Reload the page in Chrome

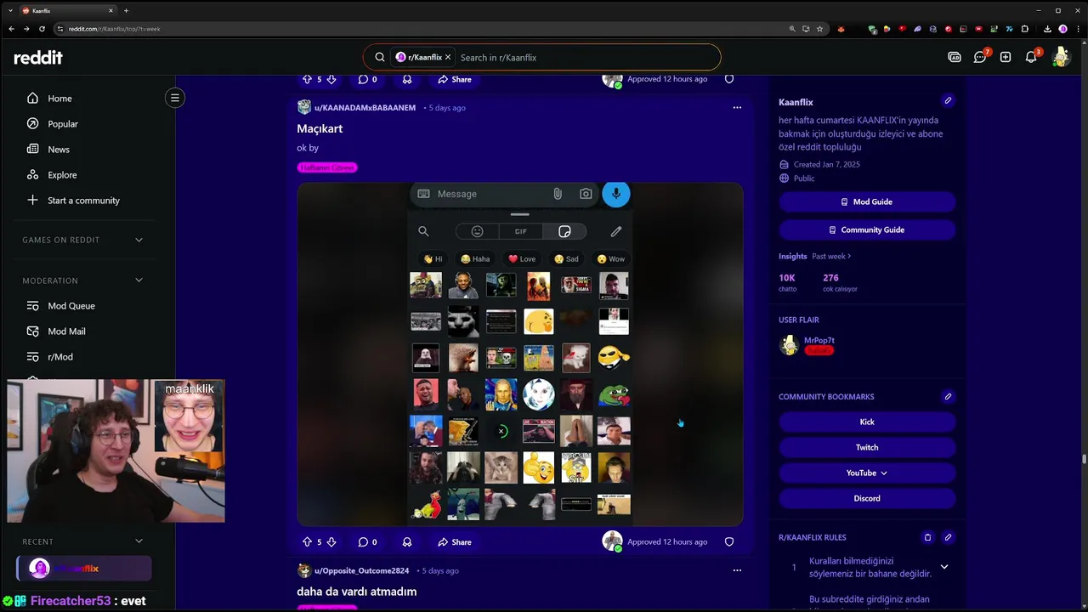pos(42,29)
